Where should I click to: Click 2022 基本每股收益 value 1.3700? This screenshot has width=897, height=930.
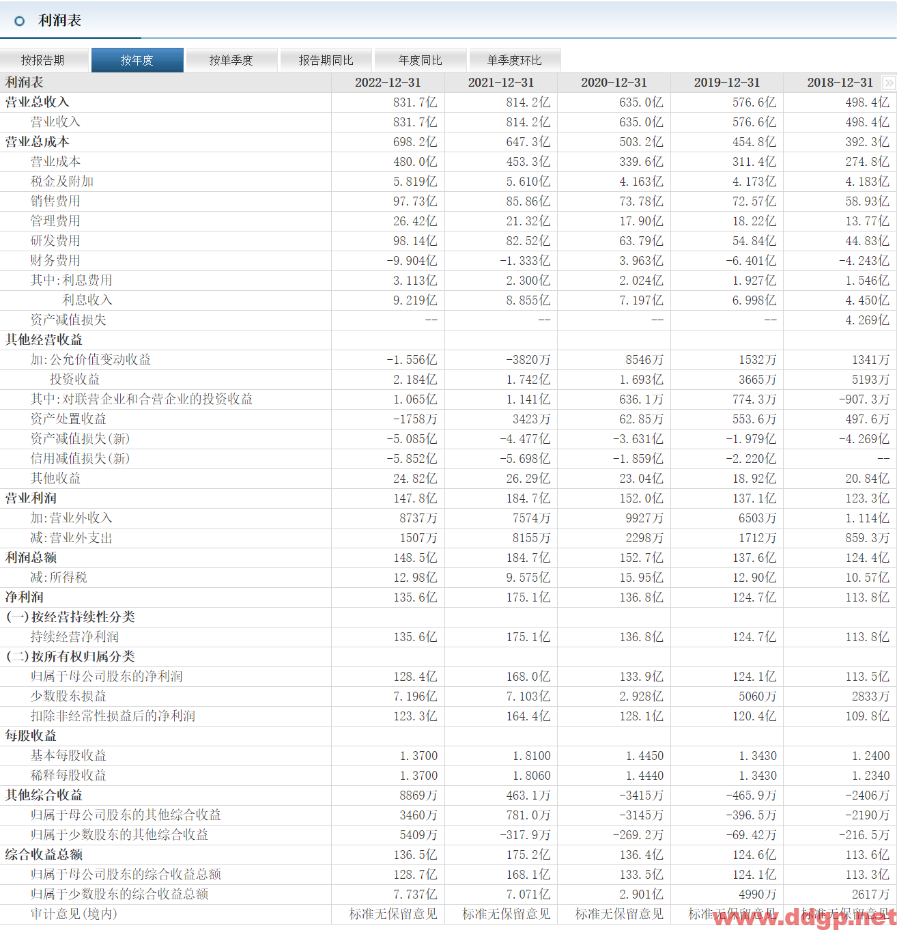click(x=418, y=756)
